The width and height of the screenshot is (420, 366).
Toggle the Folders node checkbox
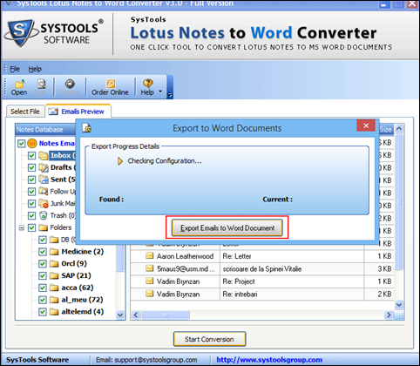(32, 227)
